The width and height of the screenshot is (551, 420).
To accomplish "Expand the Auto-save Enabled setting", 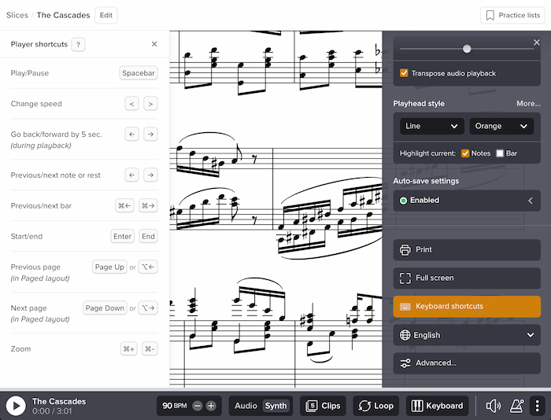I will click(467, 201).
